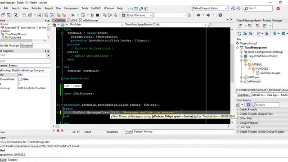Select uDM.pas in the project tree
288x162 pixels.
253,77
